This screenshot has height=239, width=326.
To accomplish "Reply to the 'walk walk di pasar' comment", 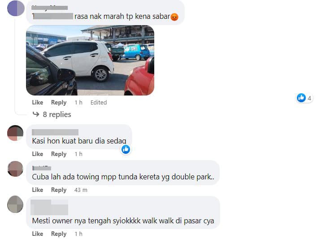I will point(59,234).
